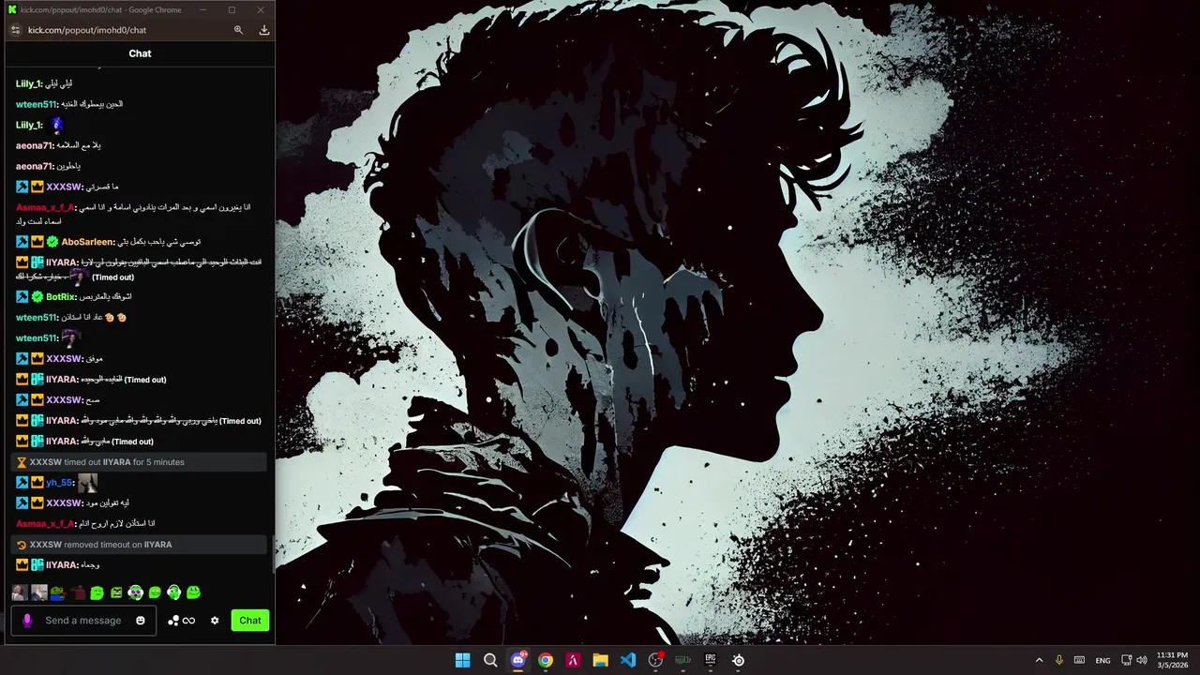Click the download icon in Chrome address bar
This screenshot has height=675, width=1200.
[x=264, y=30]
